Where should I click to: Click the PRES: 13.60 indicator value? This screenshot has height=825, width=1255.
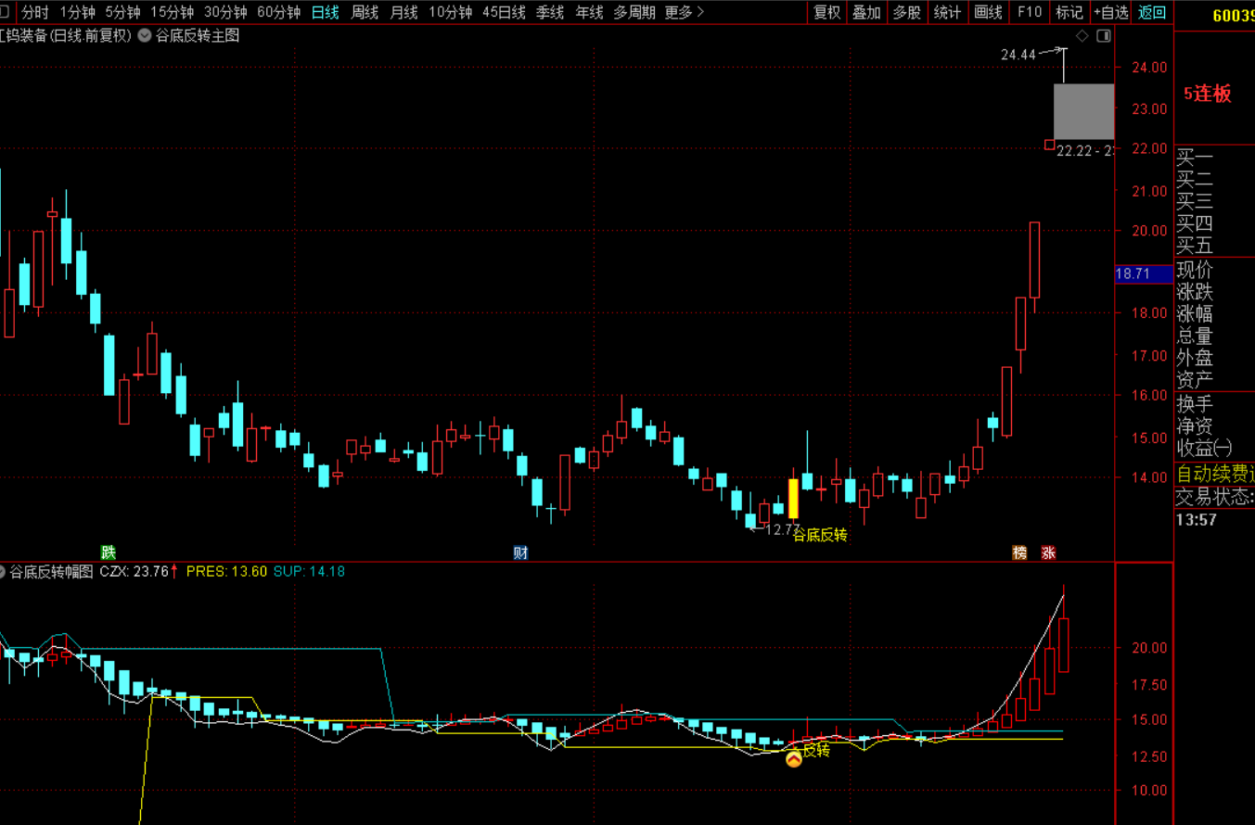(226, 572)
